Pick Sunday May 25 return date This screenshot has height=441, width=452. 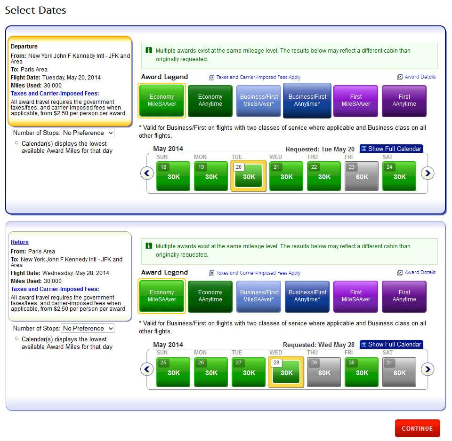coord(173,372)
